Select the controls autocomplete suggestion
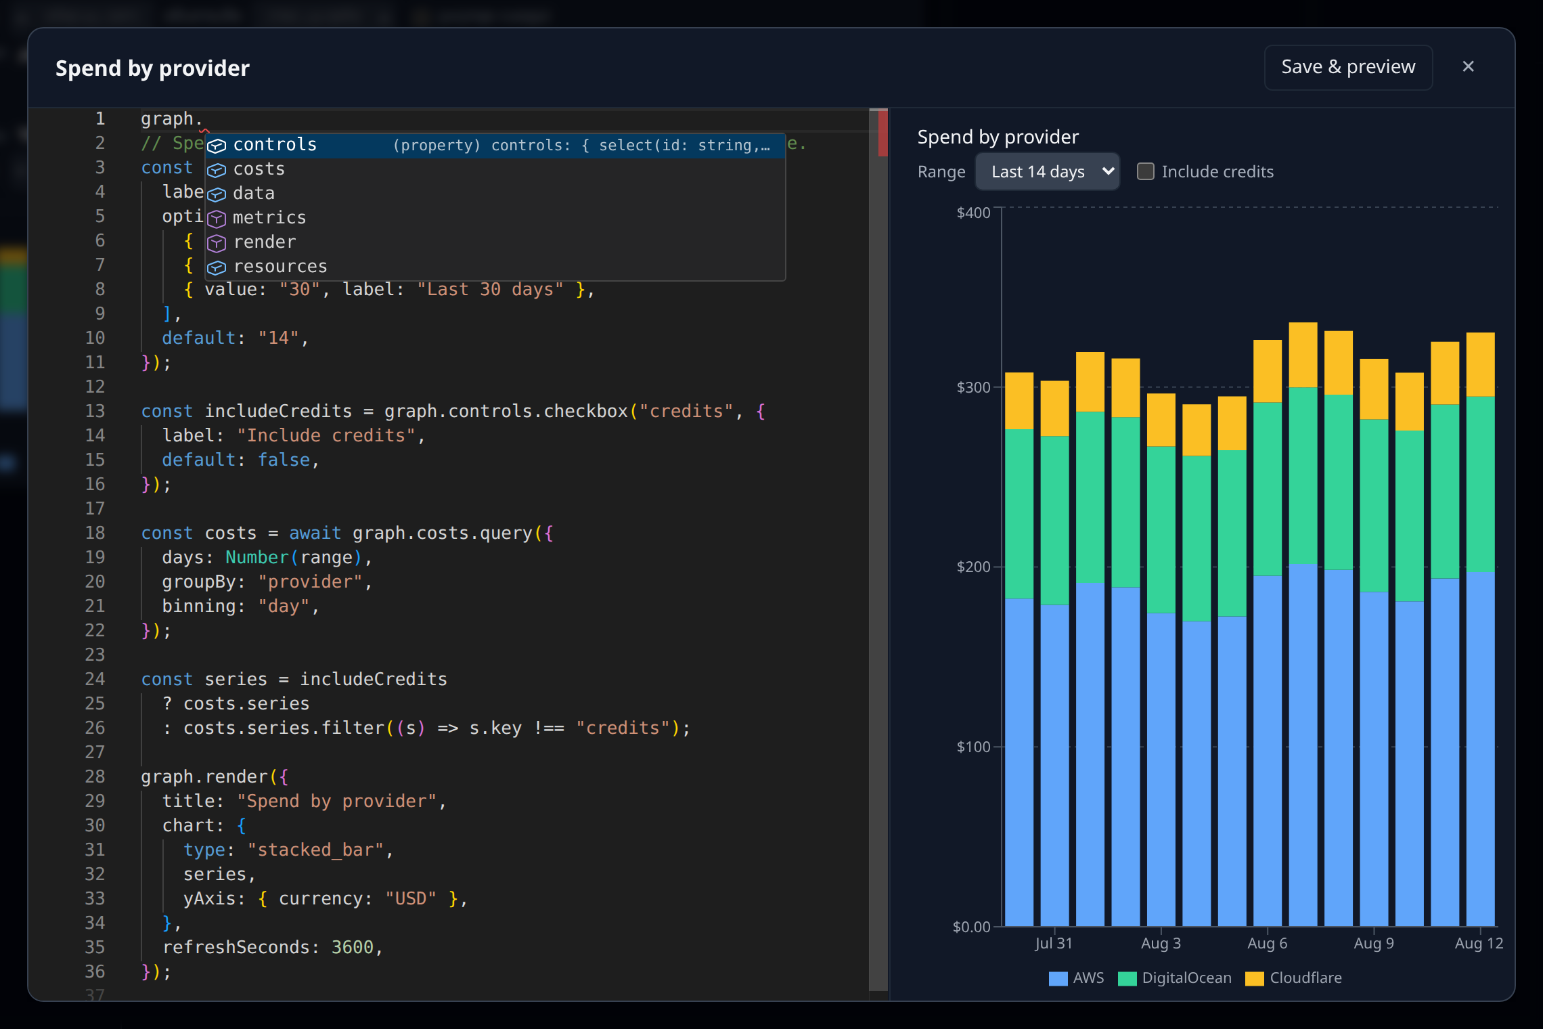The width and height of the screenshot is (1543, 1029). 495,145
